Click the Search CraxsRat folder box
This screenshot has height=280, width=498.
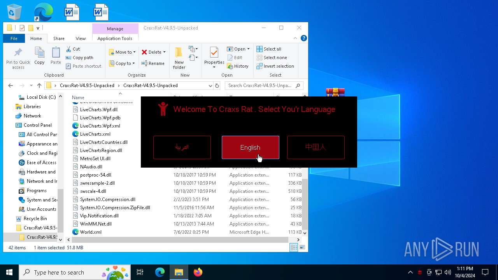pyautogui.click(x=264, y=86)
